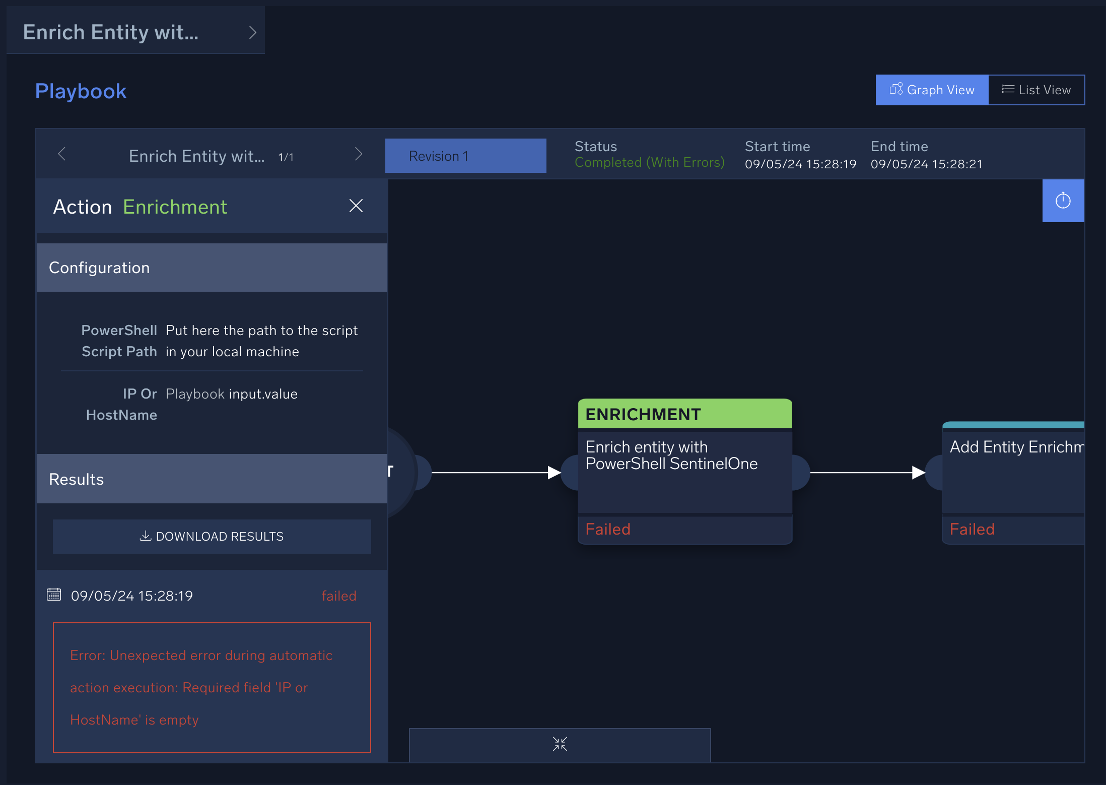Close the Action Enrichment panel
Screen dimensions: 1106x785
pyautogui.click(x=356, y=206)
